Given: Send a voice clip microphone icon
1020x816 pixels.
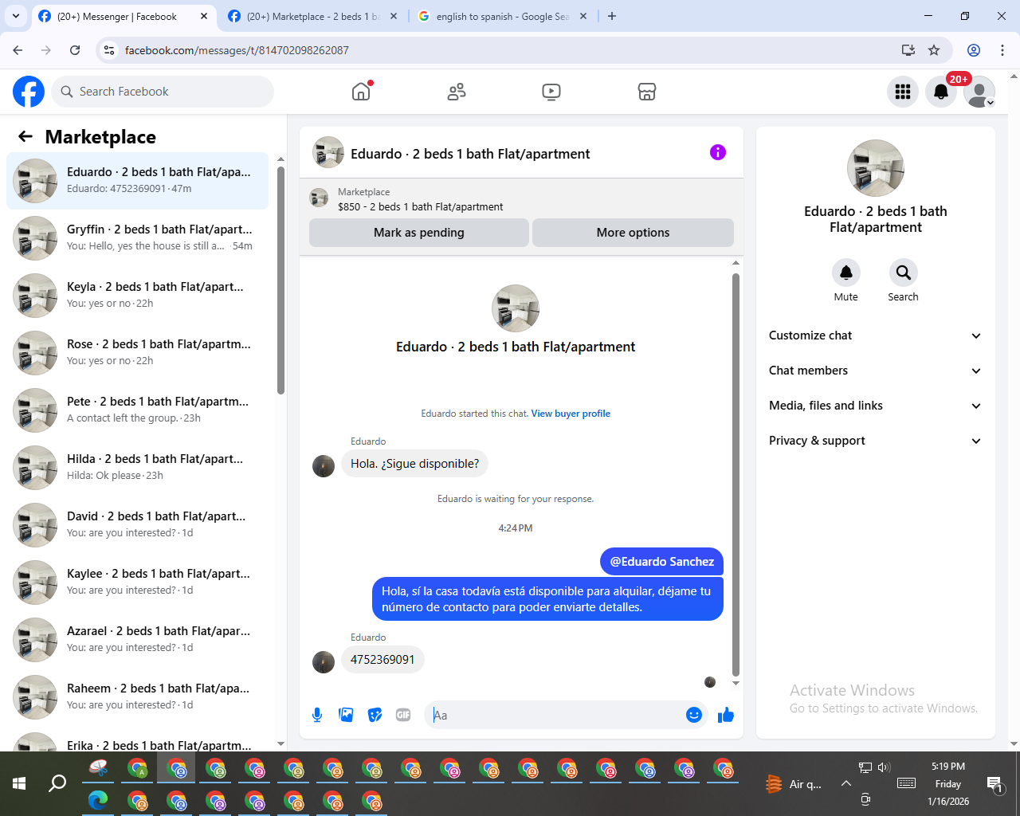Looking at the screenshot, I should (x=317, y=715).
